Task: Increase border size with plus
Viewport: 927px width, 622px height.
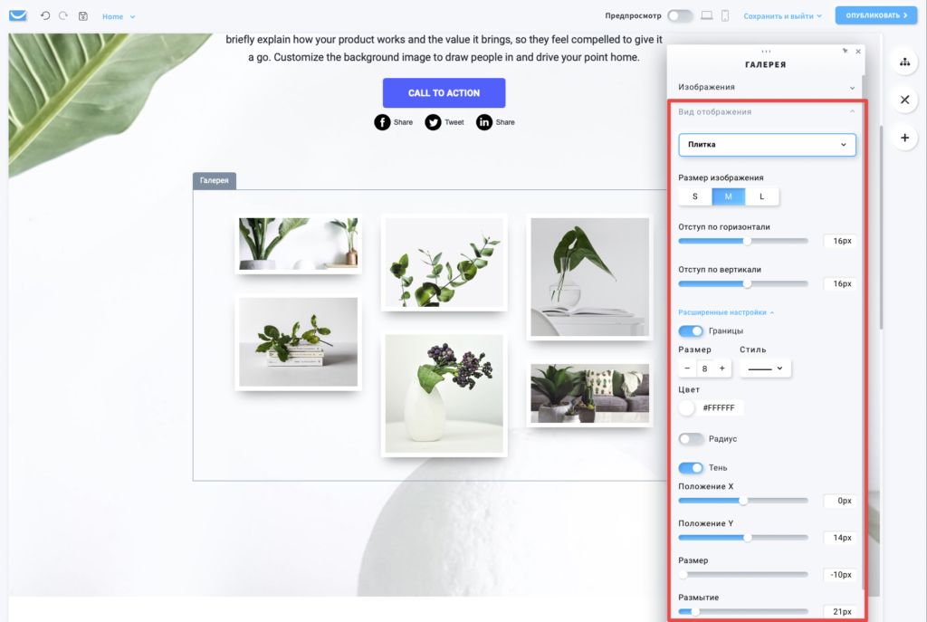Action: tap(722, 368)
